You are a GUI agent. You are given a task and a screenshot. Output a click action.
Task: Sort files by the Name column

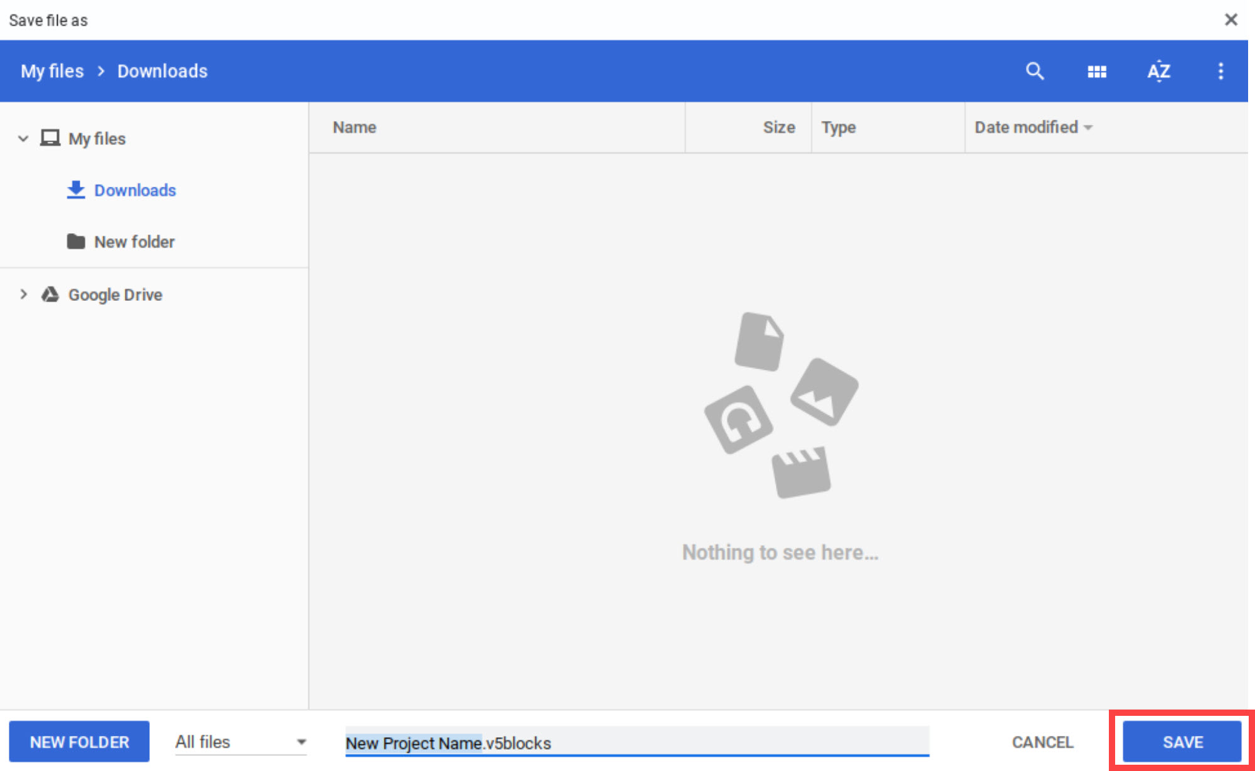354,127
